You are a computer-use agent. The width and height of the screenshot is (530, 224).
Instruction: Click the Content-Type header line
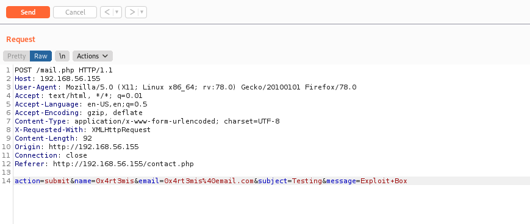click(147, 122)
